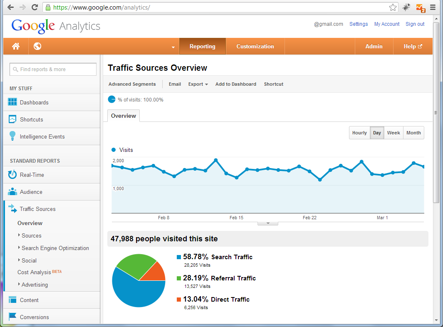Open Overview under Traffic Sources
The width and height of the screenshot is (443, 327).
pyautogui.click(x=30, y=223)
